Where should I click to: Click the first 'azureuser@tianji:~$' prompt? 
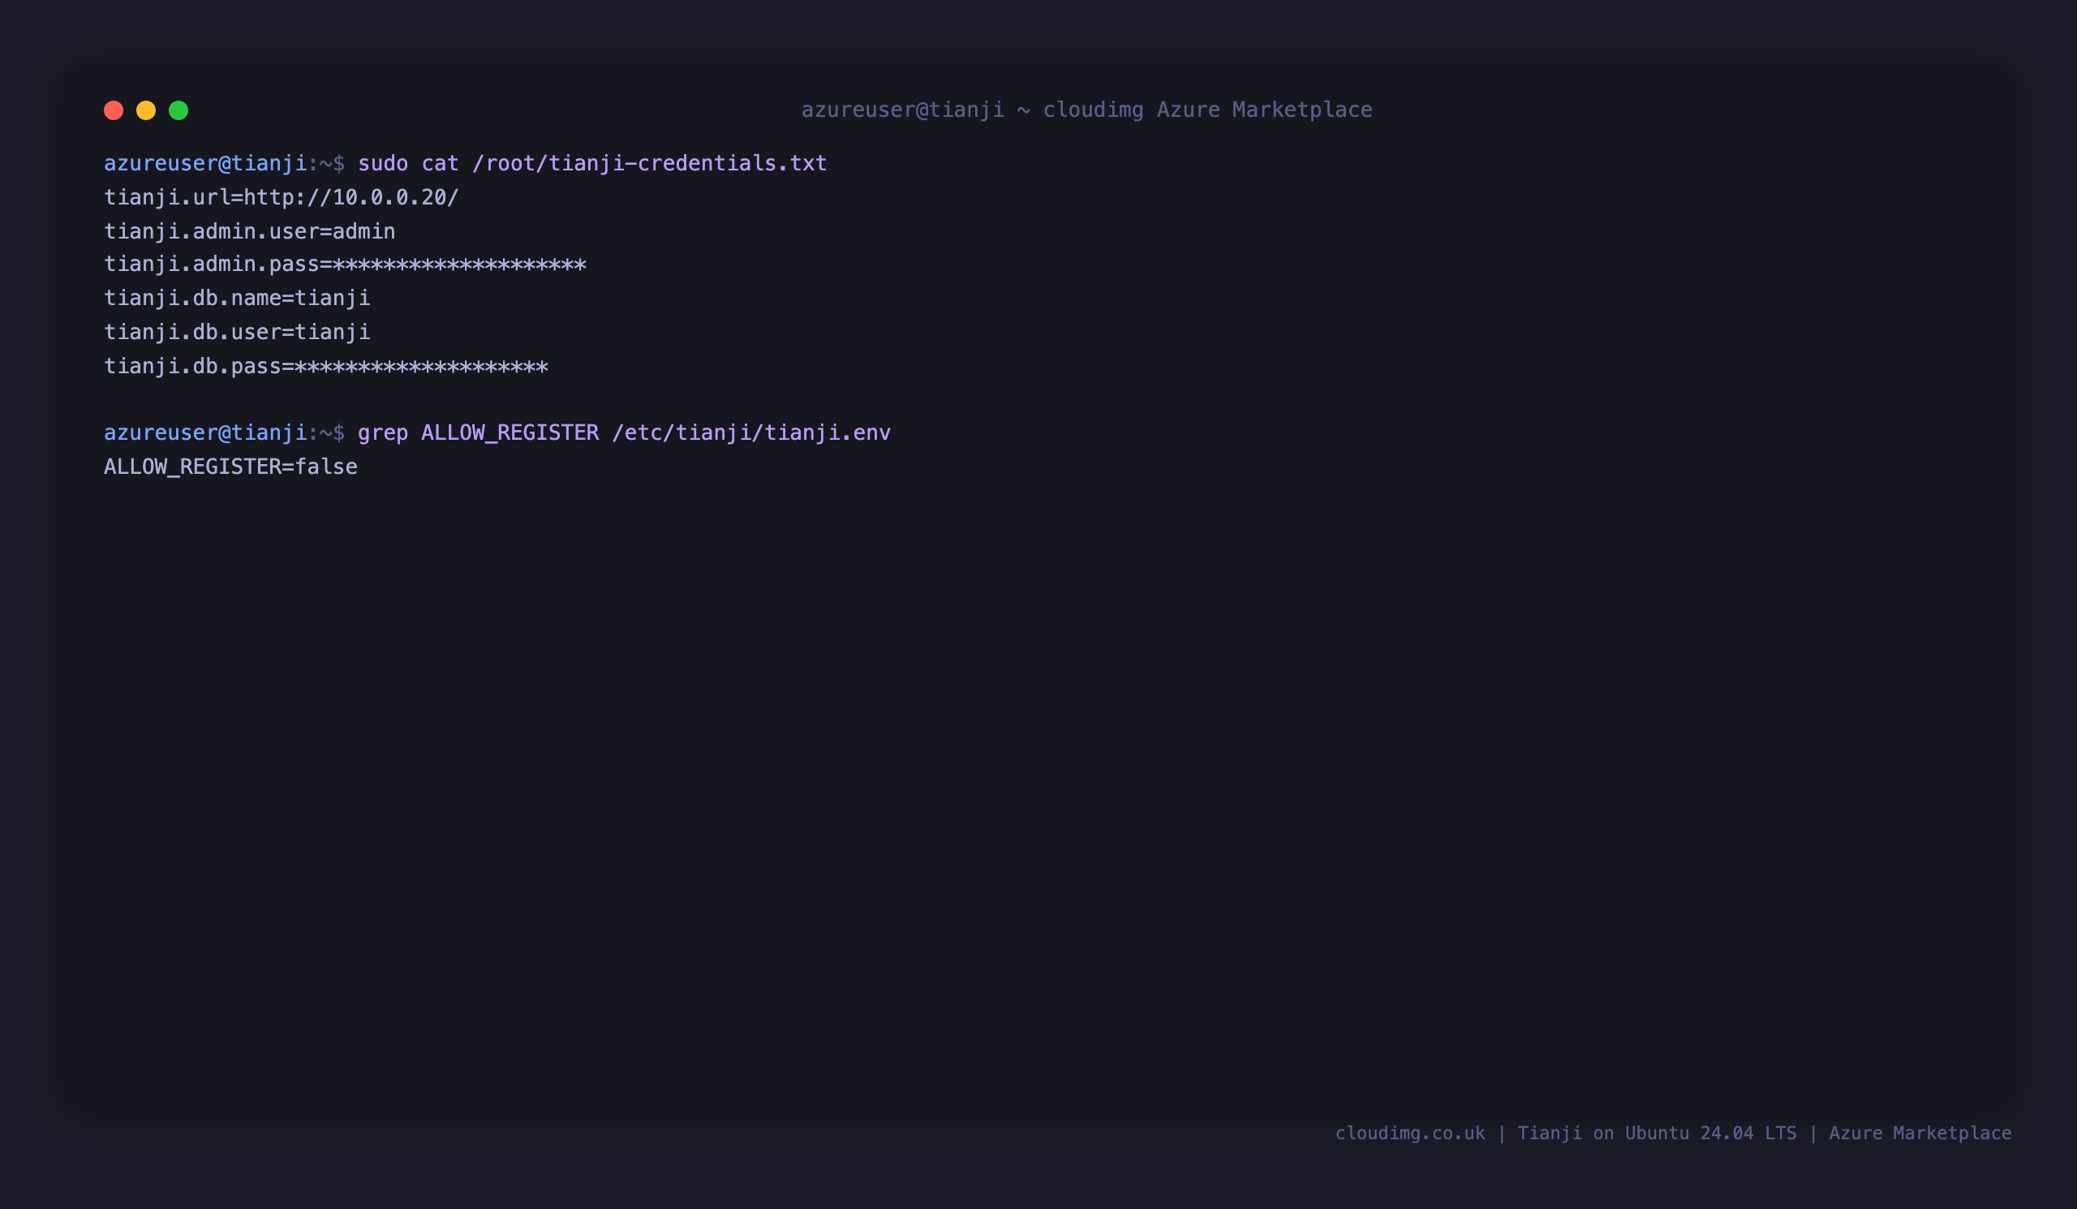pyautogui.click(x=224, y=164)
